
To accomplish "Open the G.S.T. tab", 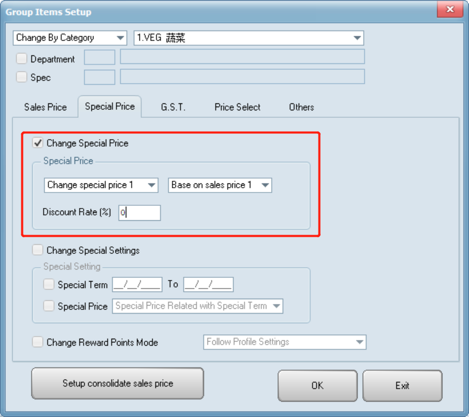I will click(x=173, y=107).
